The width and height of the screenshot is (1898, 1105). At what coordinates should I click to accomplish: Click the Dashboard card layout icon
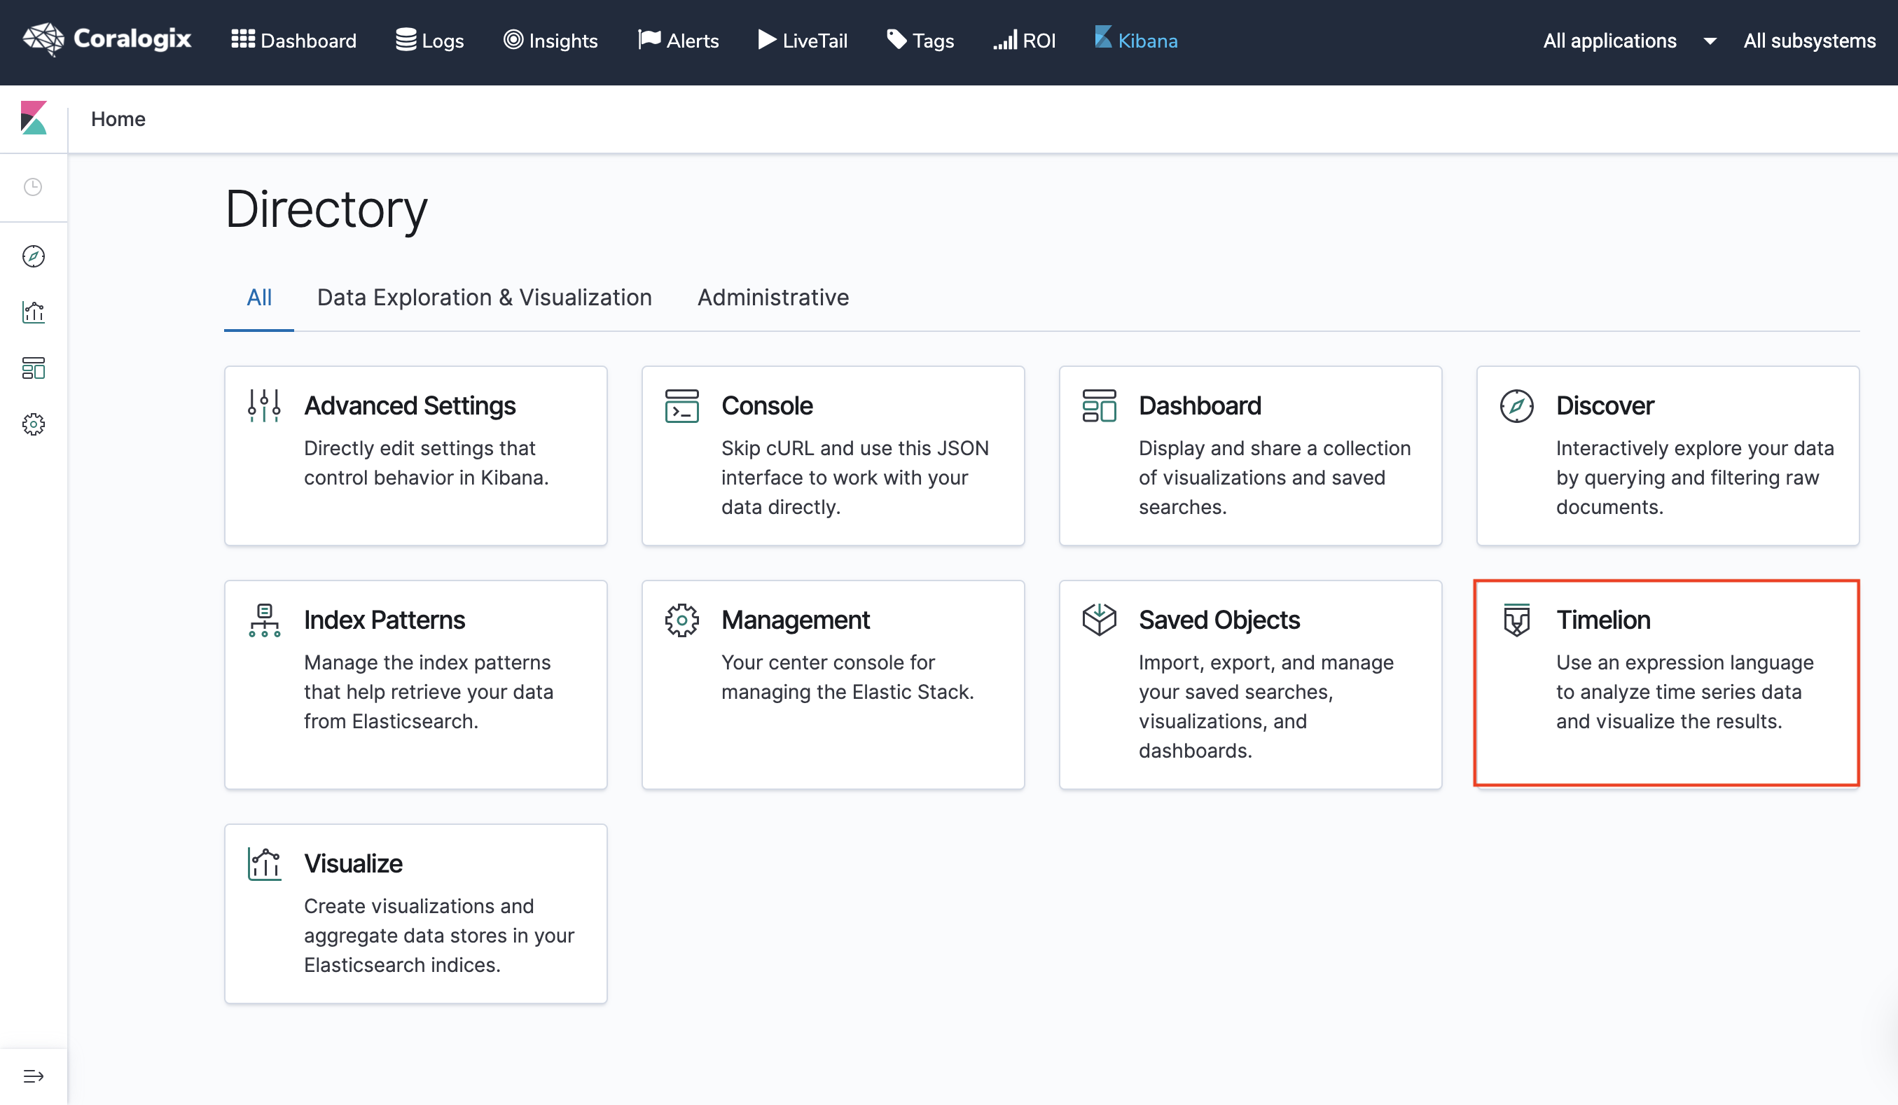click(x=1099, y=405)
